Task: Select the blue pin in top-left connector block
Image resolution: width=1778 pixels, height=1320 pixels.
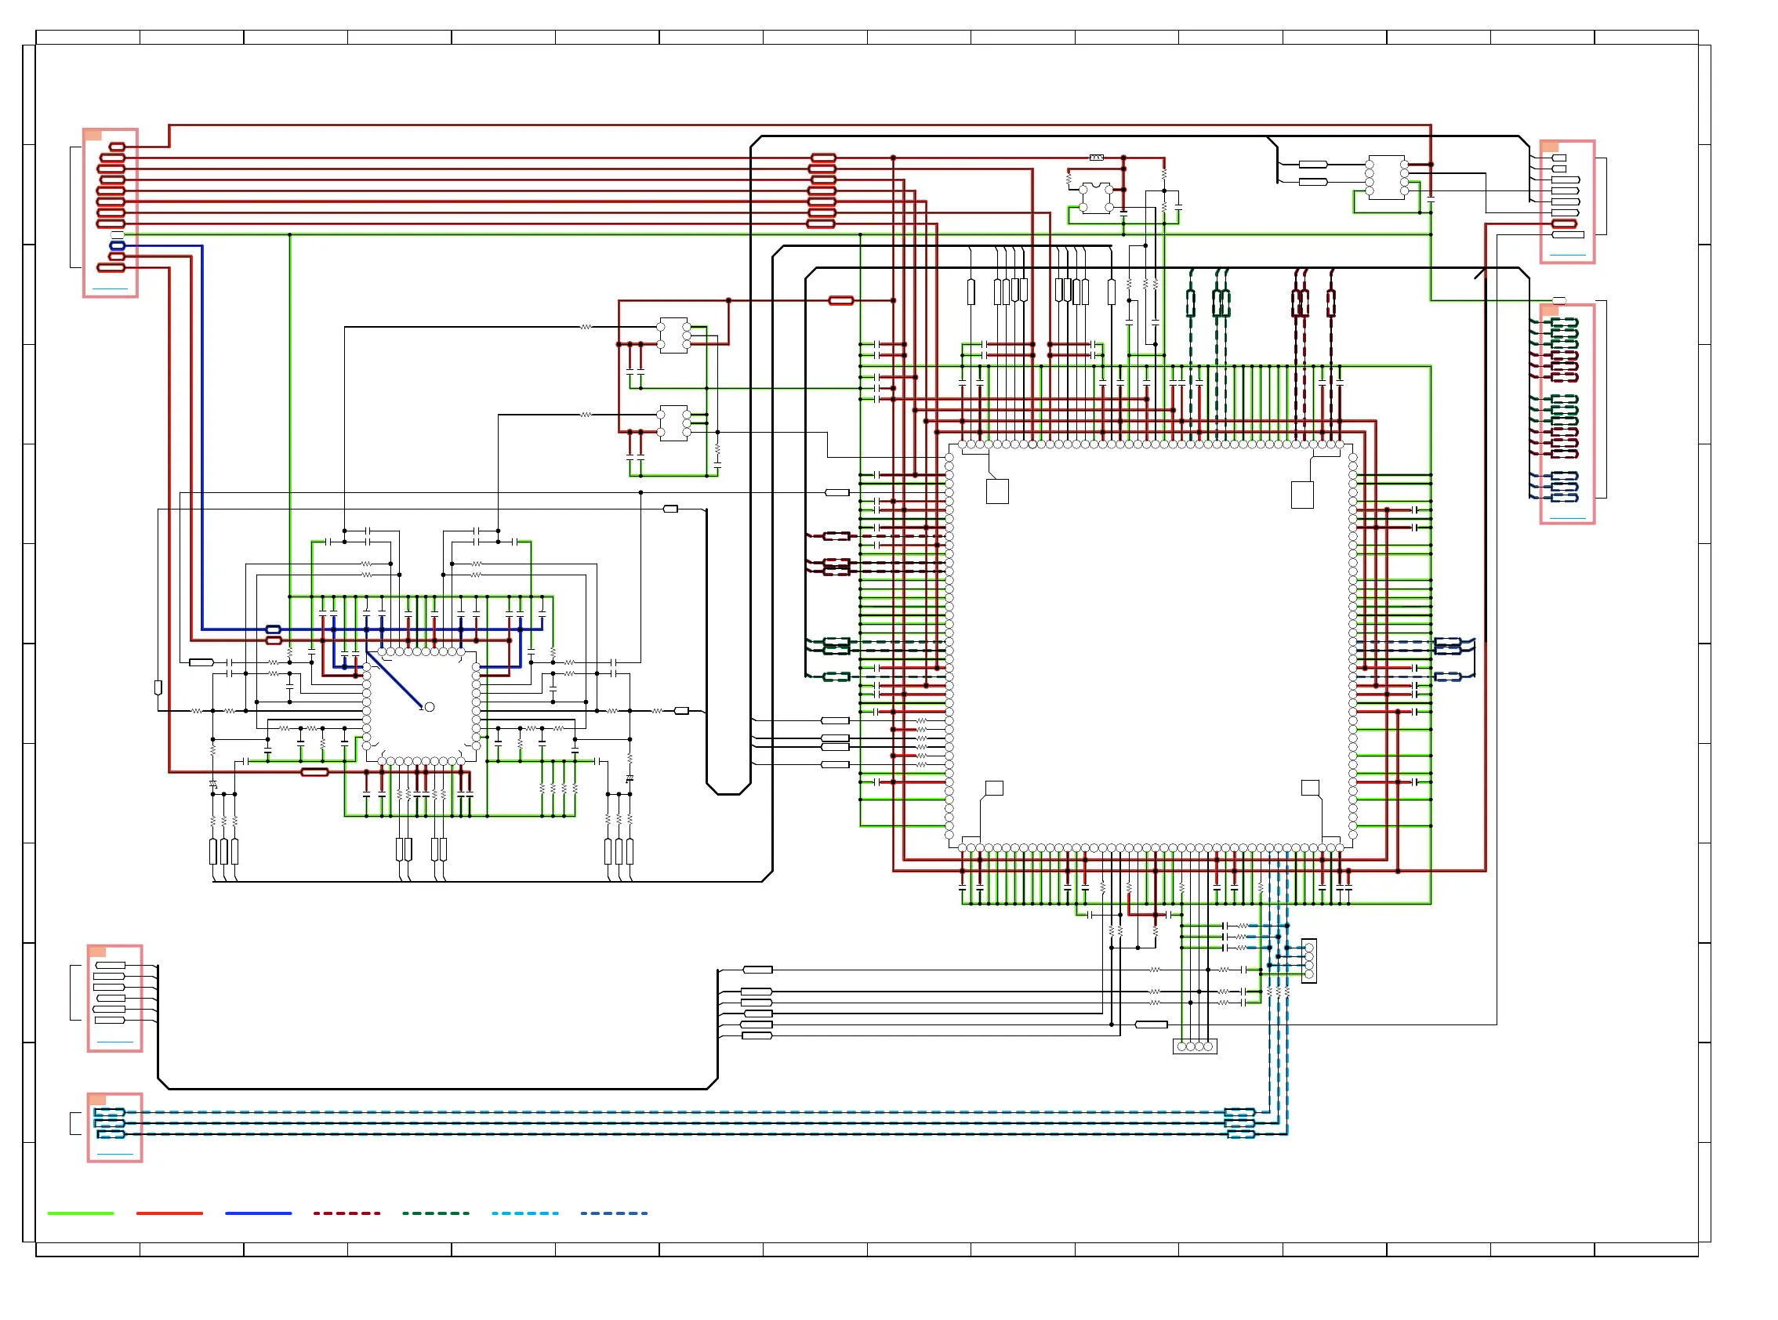Action: (118, 246)
